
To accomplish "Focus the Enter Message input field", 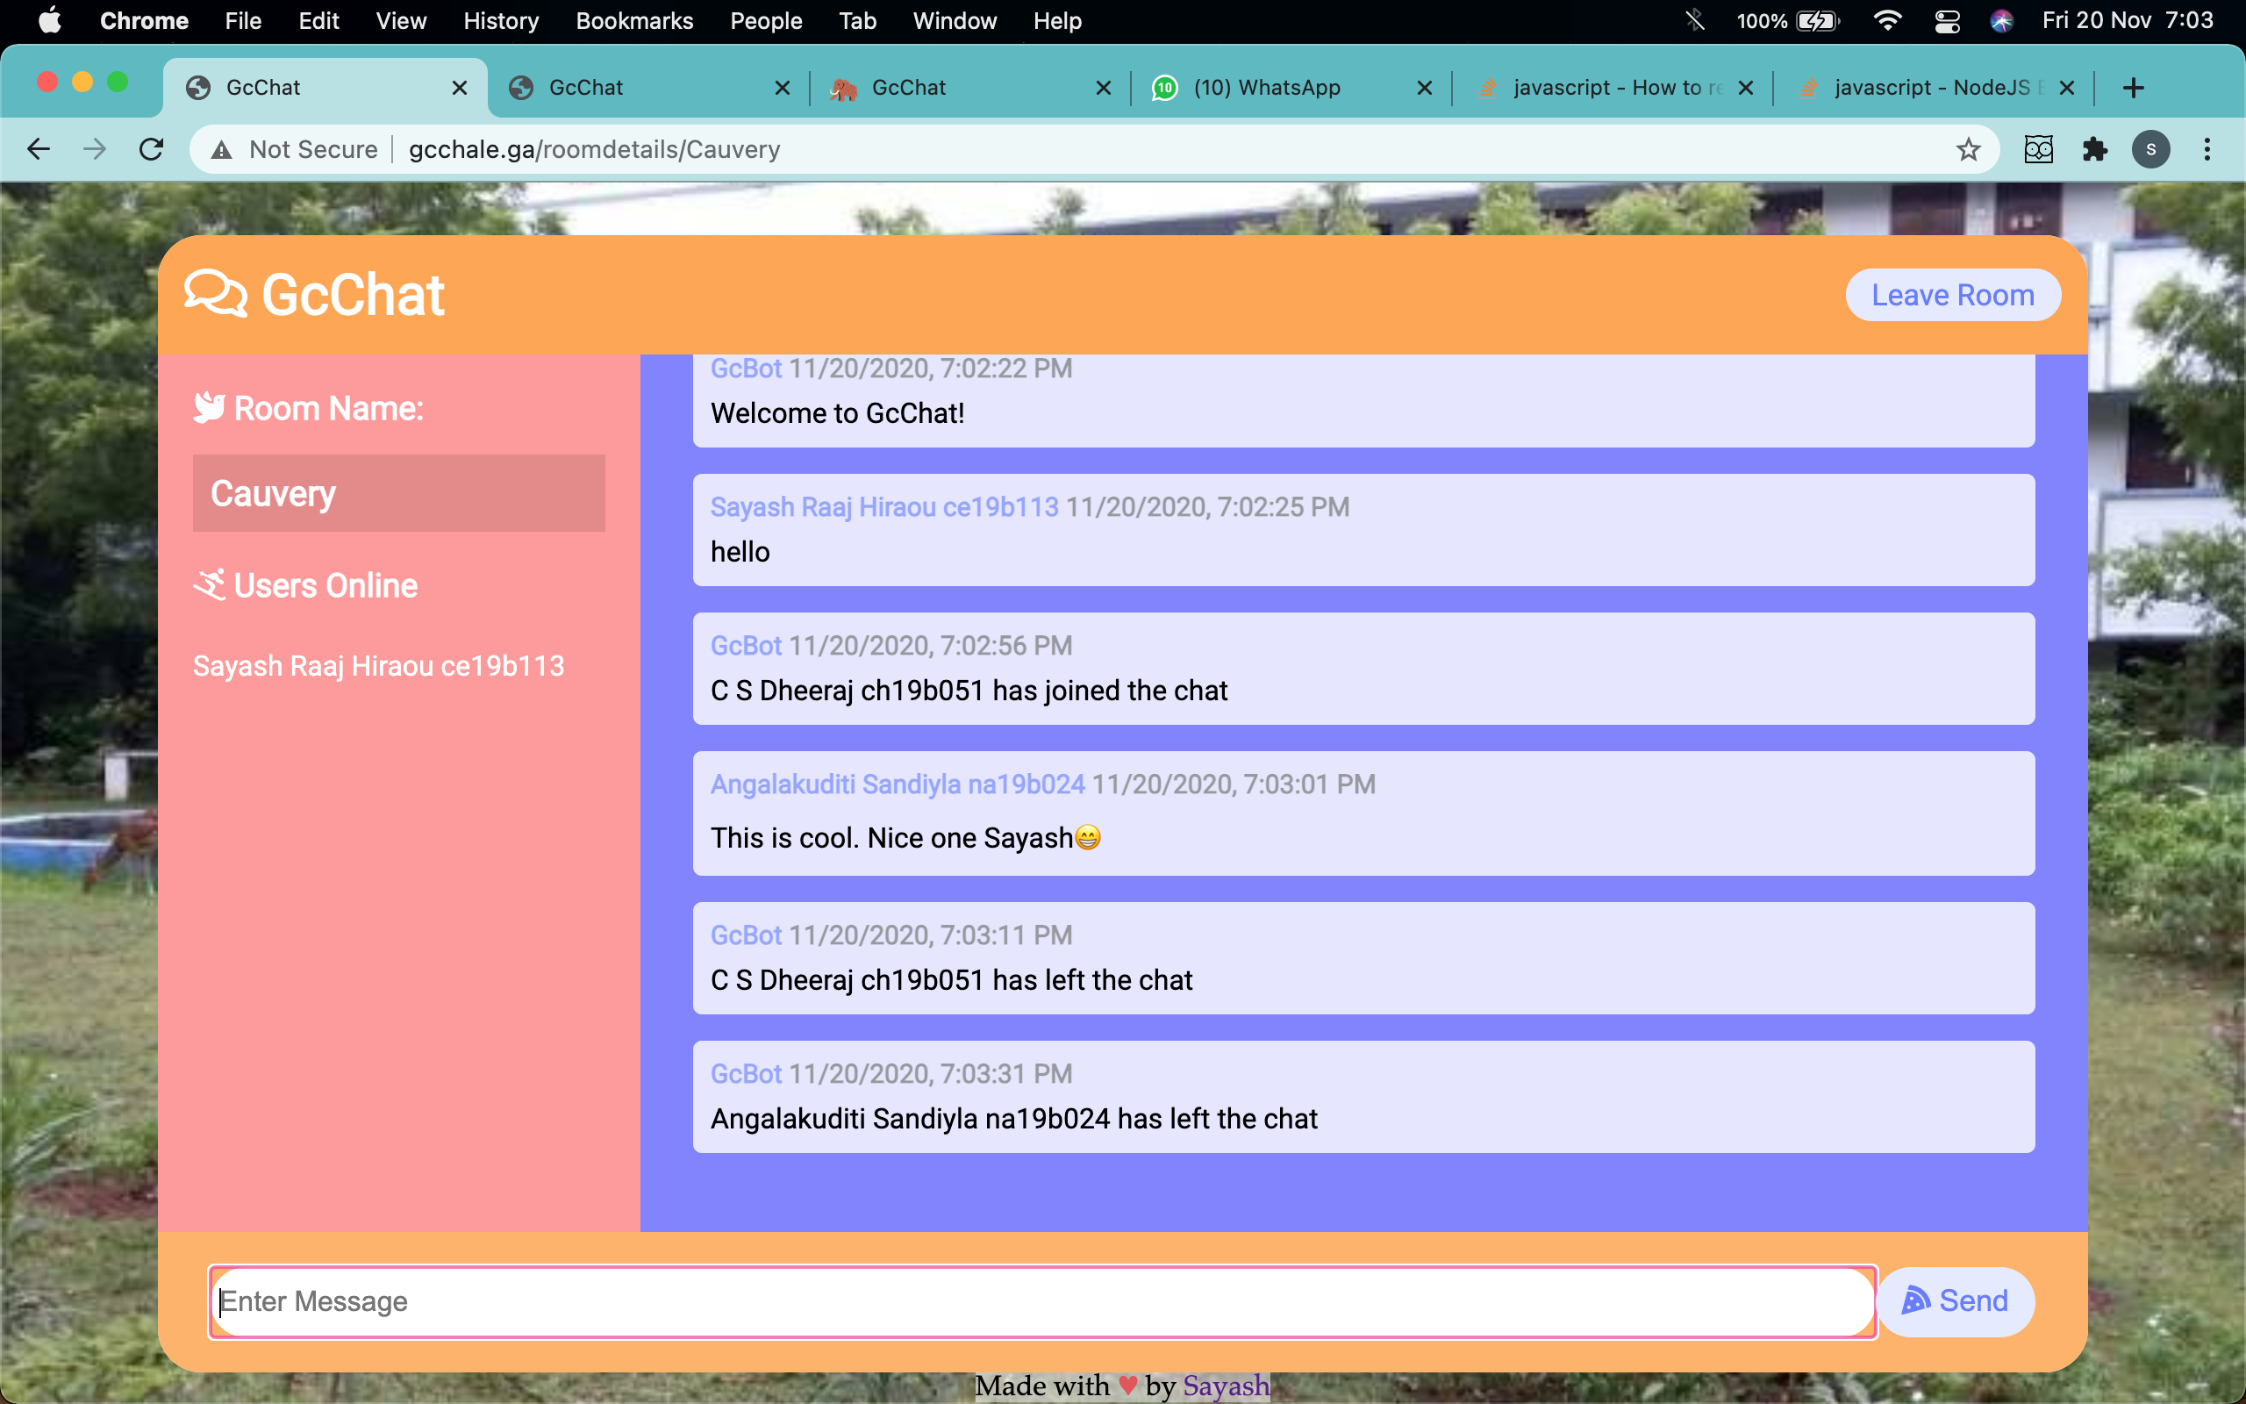I will pos(1040,1301).
